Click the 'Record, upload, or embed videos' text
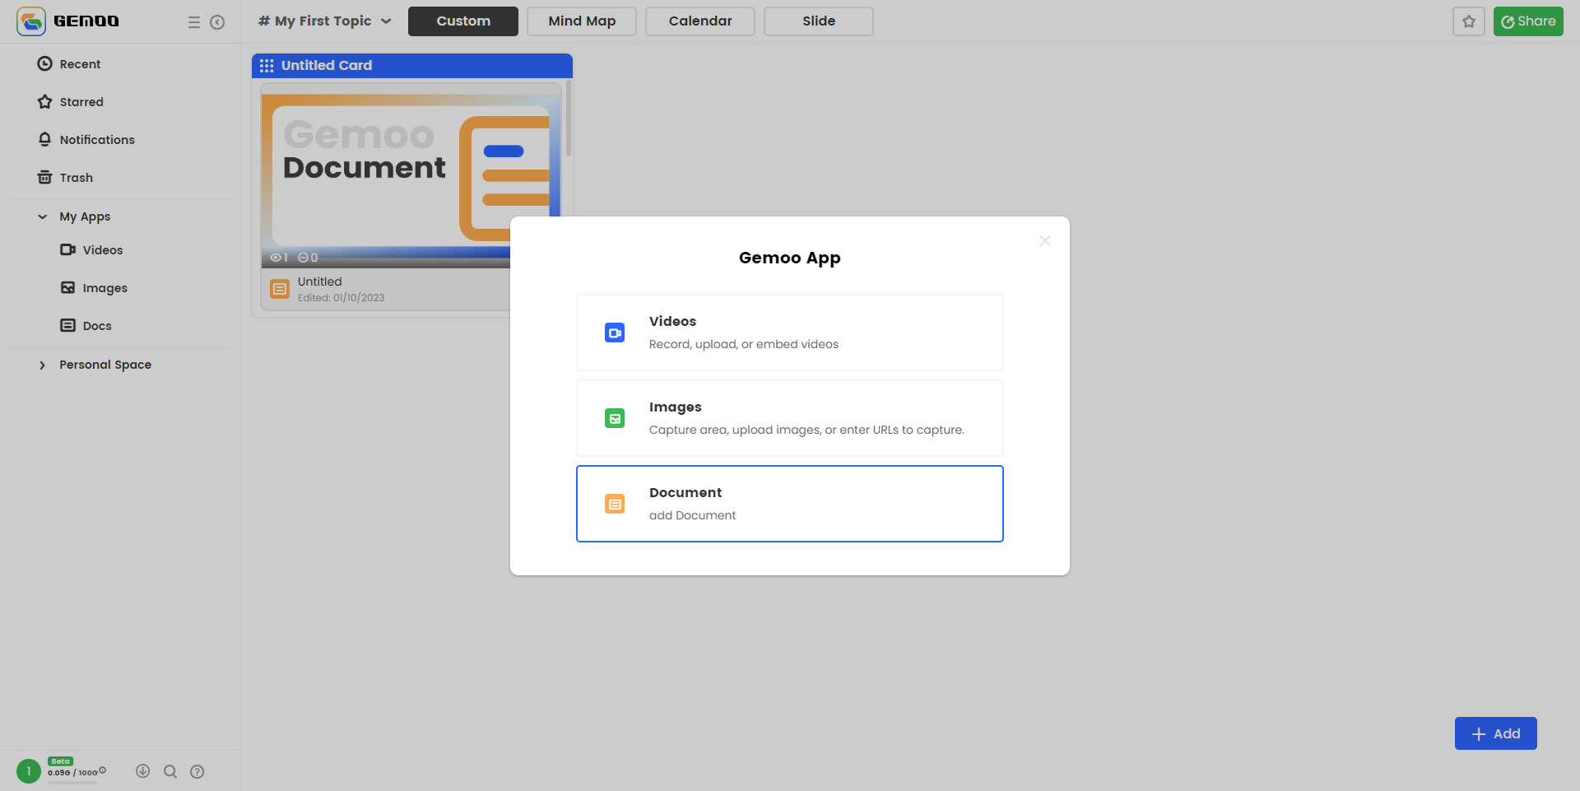 [x=744, y=344]
